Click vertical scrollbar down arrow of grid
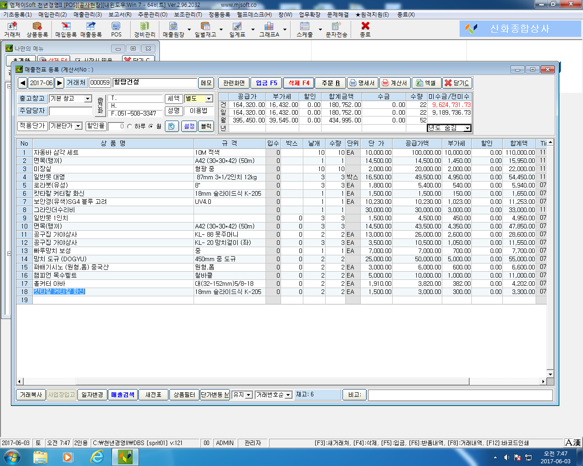583x466 pixels. pos(550,374)
